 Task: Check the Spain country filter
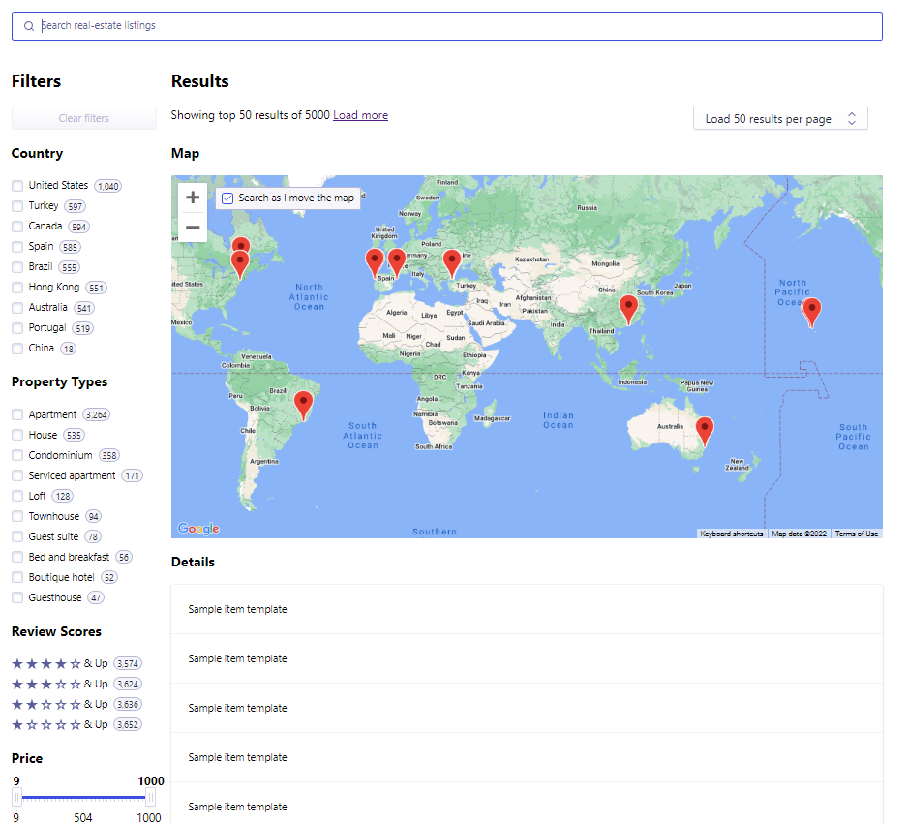pyautogui.click(x=17, y=247)
